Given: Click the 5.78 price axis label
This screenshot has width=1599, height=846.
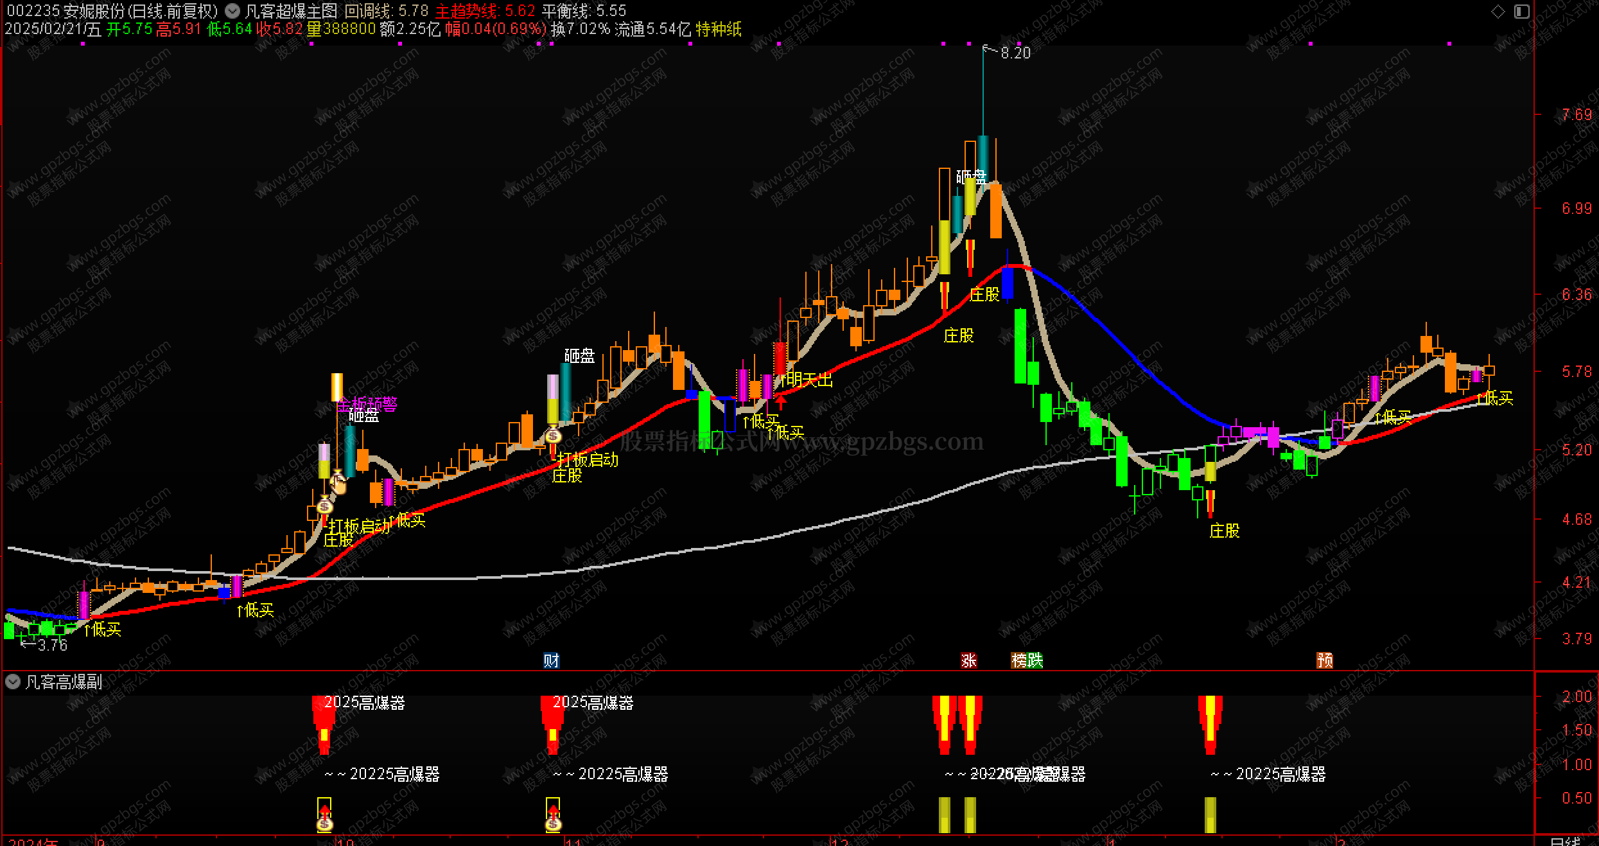Looking at the screenshot, I should tap(1577, 372).
